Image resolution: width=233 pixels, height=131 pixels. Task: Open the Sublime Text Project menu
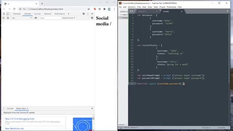pyautogui.click(x=162, y=7)
